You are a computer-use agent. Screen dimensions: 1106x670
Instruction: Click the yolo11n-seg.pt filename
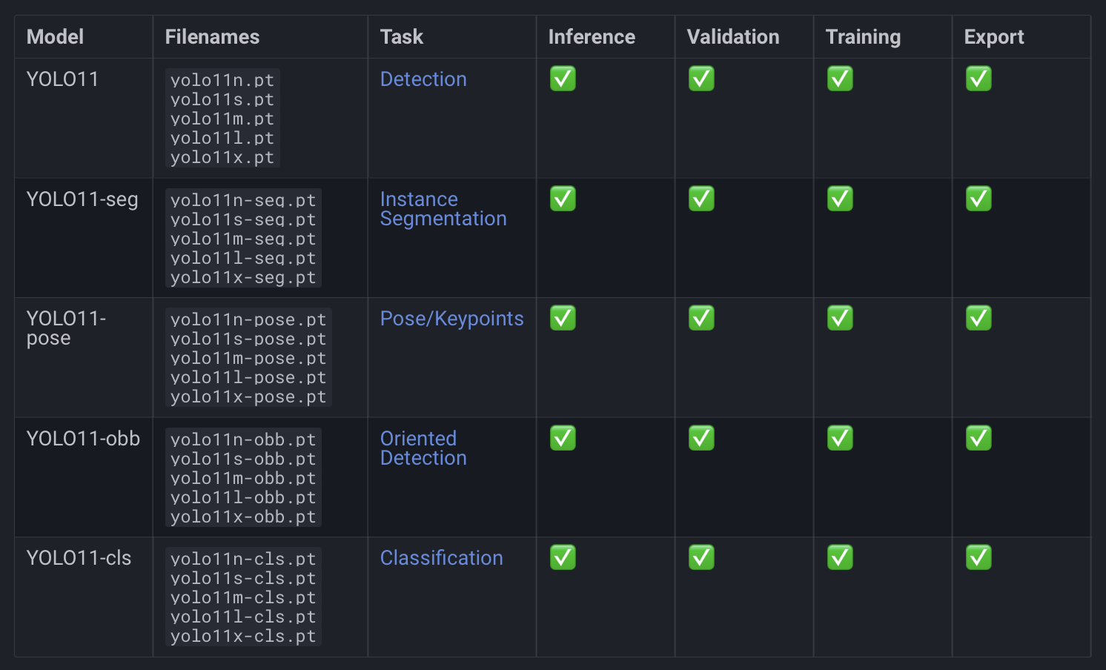[243, 200]
